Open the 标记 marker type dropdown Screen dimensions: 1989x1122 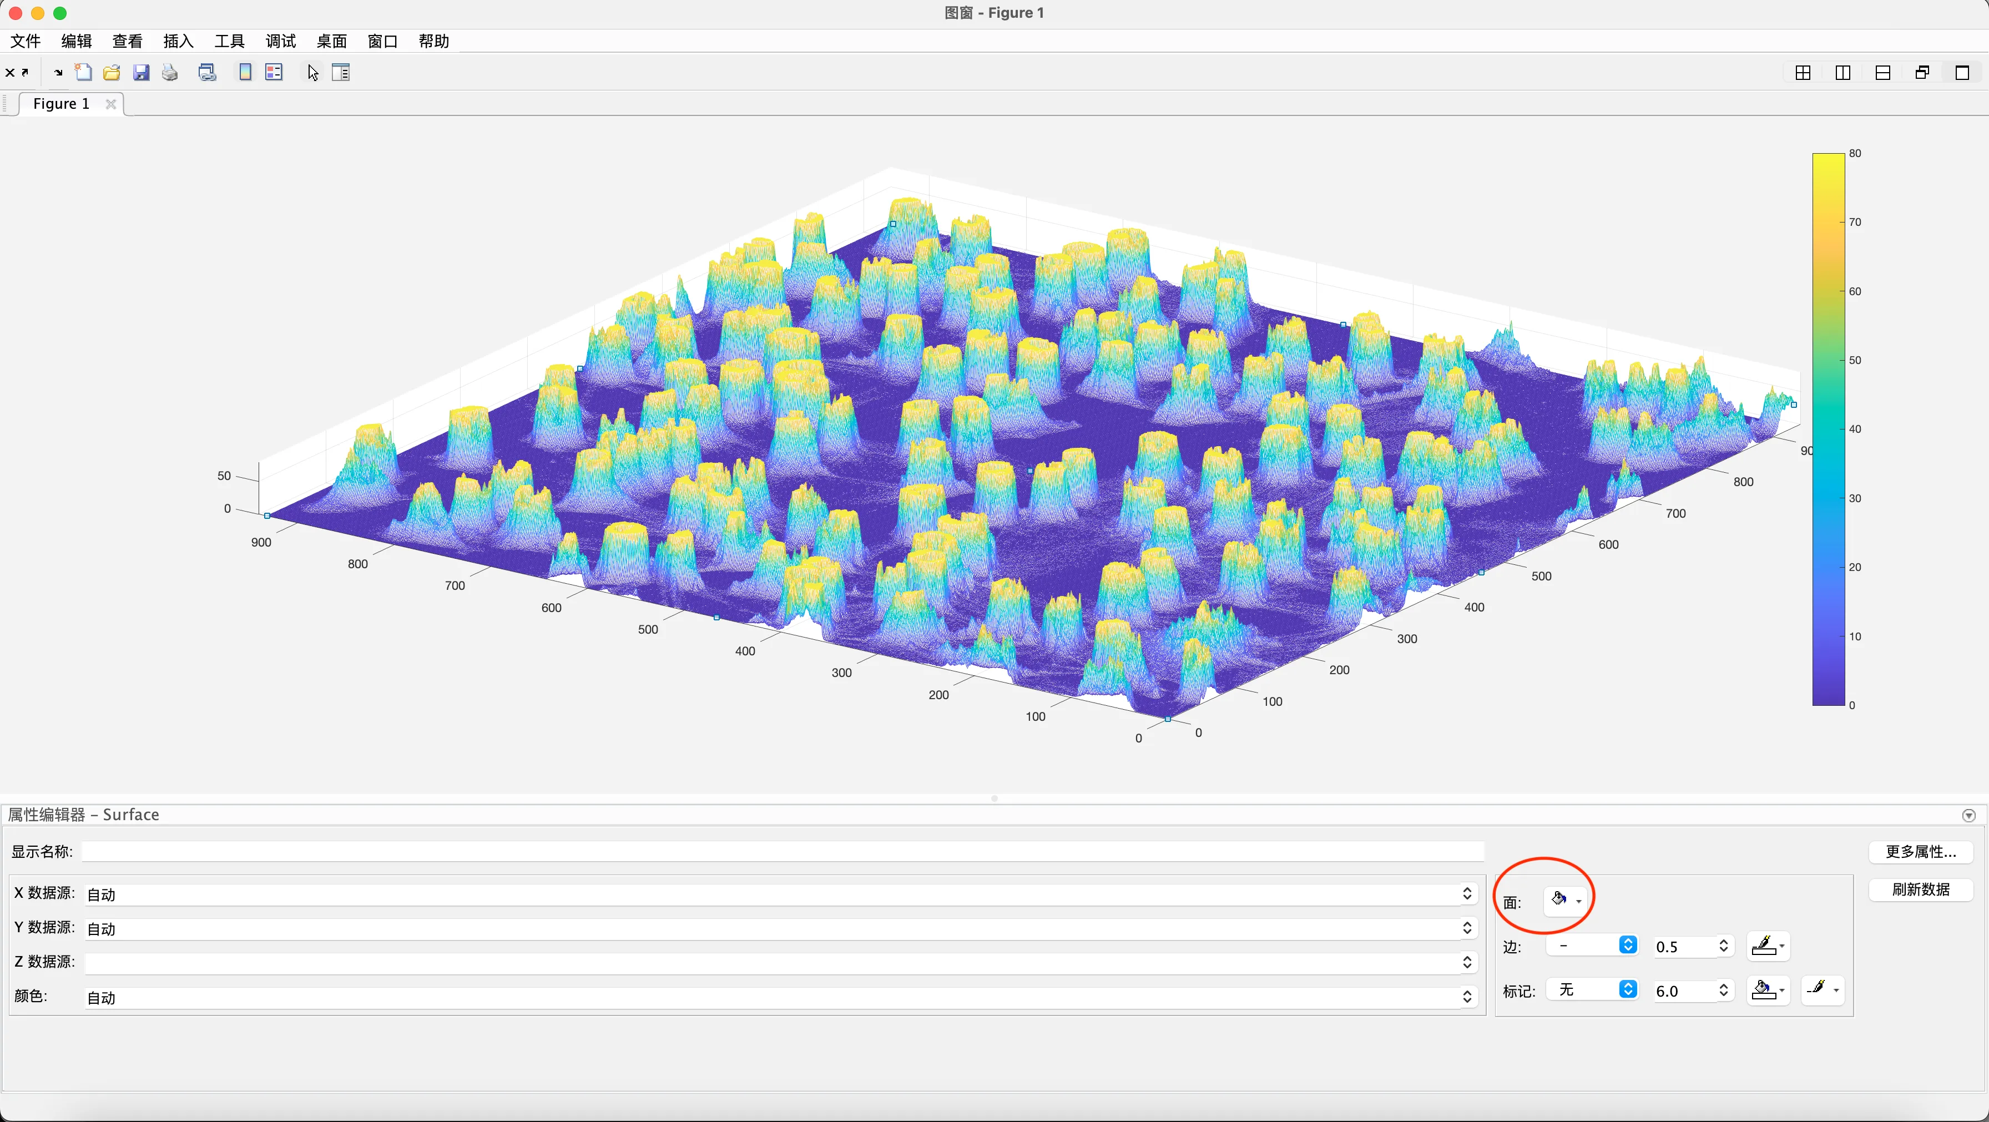[x=1592, y=989]
